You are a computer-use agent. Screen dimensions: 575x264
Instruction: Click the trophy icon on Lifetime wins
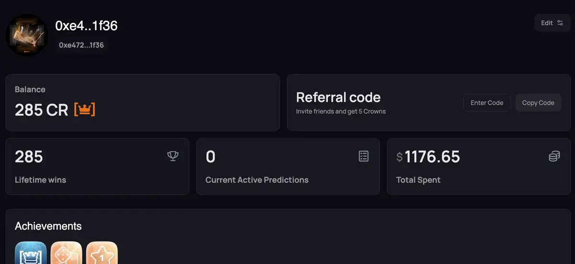pyautogui.click(x=172, y=156)
